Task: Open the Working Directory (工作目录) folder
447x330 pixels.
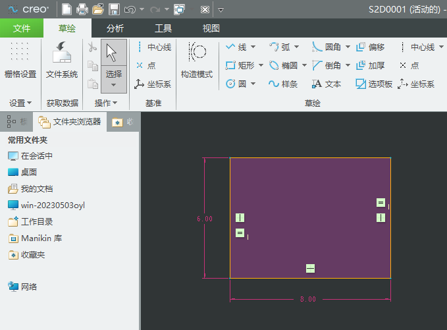Action: point(37,222)
